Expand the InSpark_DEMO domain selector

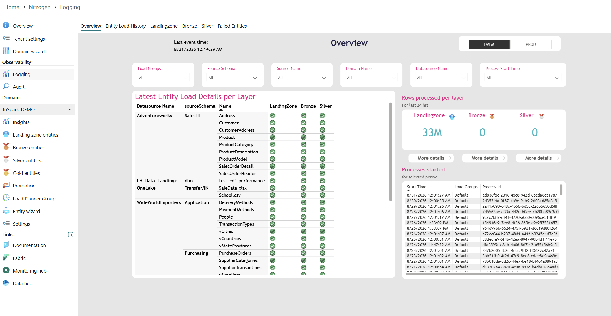pyautogui.click(x=37, y=109)
